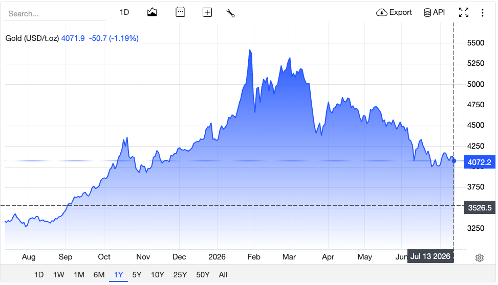Click the 5500 axis label
Viewport: 498px width, 285px height.
(475, 43)
